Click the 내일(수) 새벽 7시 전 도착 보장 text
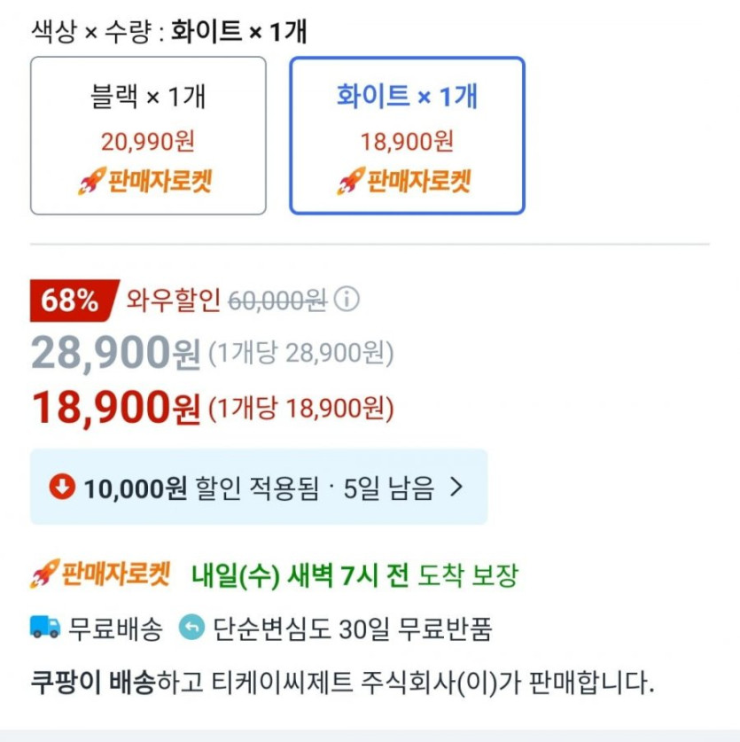740x742 pixels. click(x=354, y=575)
